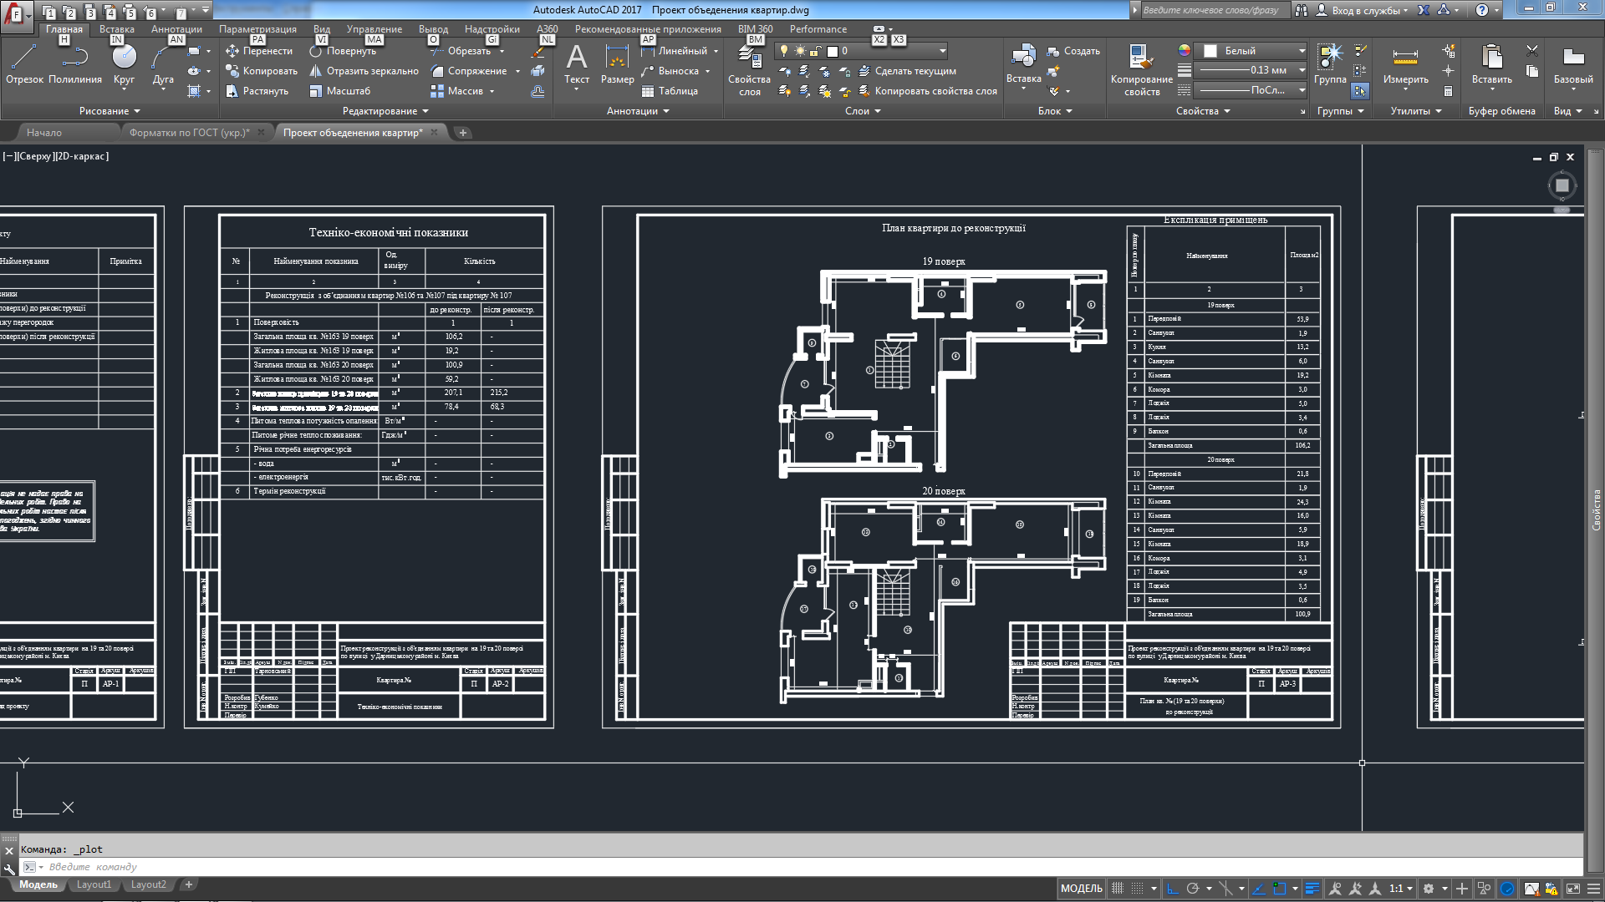Click the Сопряжение fillet button
This screenshot has width=1605, height=902.
[x=475, y=71]
